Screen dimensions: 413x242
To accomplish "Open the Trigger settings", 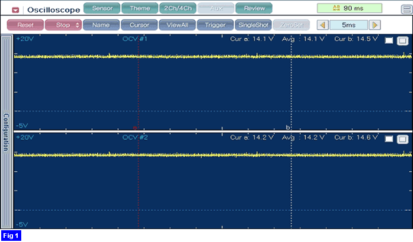I will coord(215,25).
